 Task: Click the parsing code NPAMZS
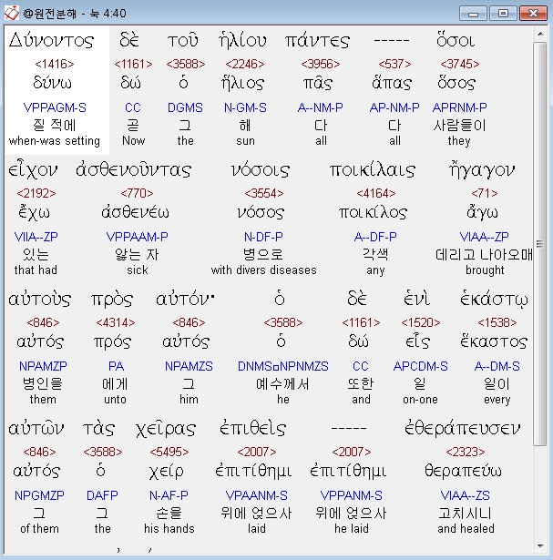click(189, 366)
